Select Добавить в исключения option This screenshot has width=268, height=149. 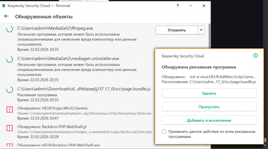(x=209, y=120)
